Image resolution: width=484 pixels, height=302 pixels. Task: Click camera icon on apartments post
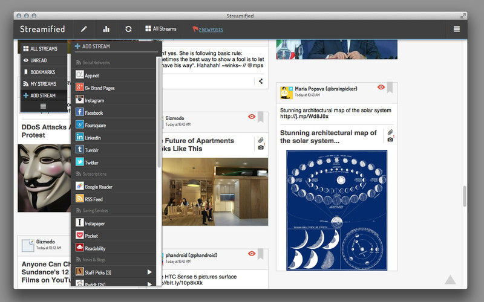point(261,147)
